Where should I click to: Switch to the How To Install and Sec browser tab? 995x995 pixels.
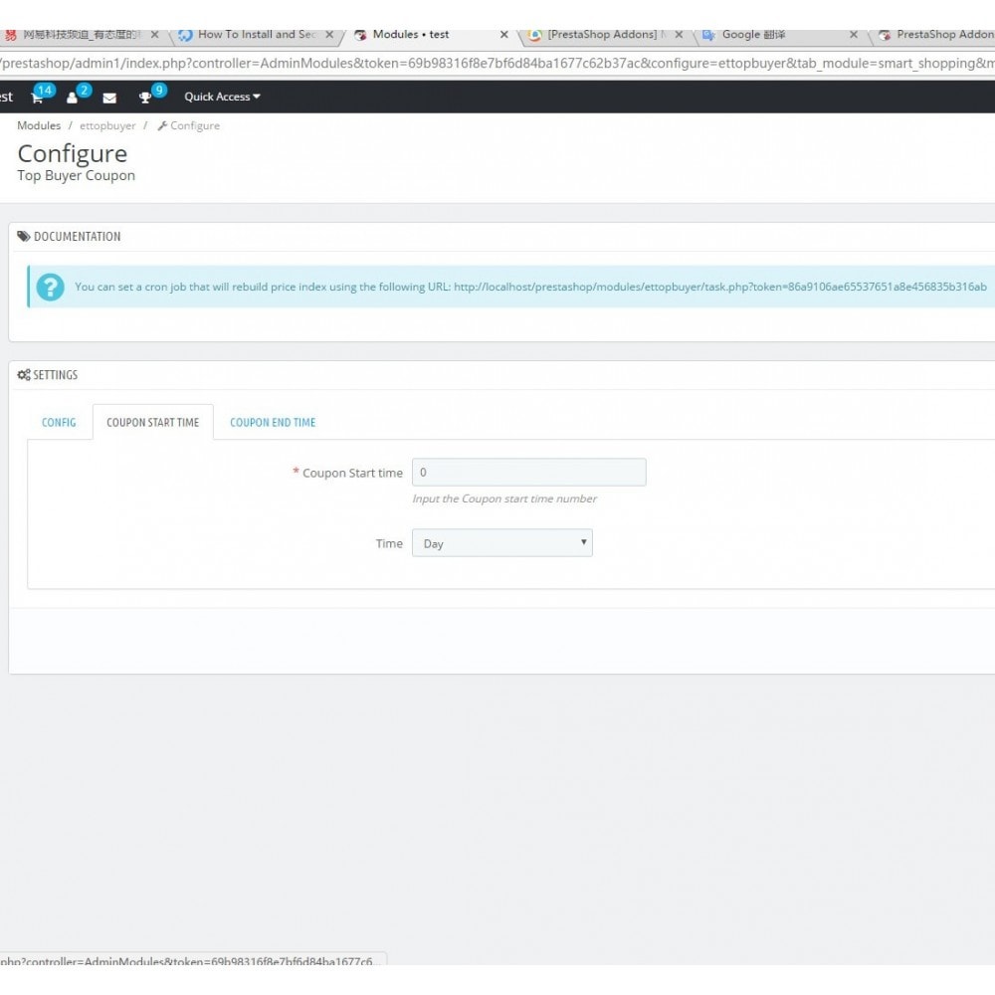click(257, 34)
